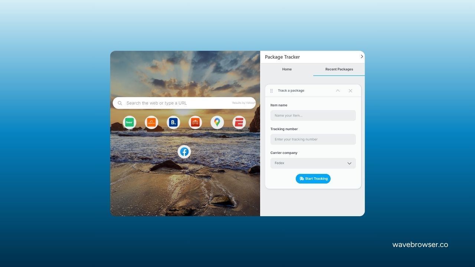Collapse the Package Tracker side panel

[x=362, y=57]
